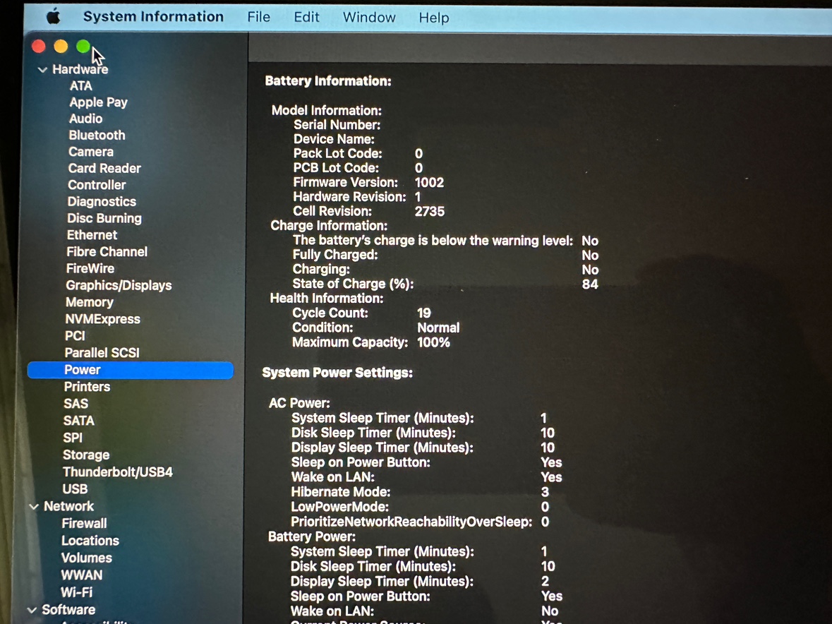The width and height of the screenshot is (832, 624).
Task: Click the Cycle Count value 19
Action: point(424,313)
